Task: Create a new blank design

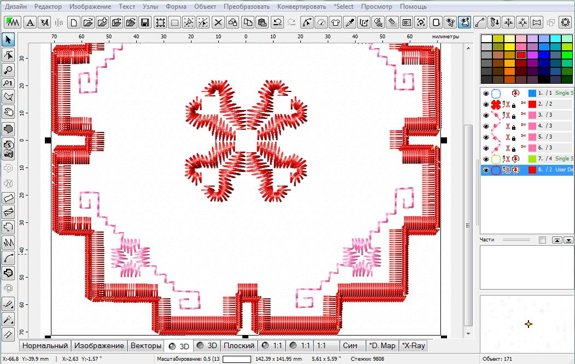Action: (x=74, y=22)
